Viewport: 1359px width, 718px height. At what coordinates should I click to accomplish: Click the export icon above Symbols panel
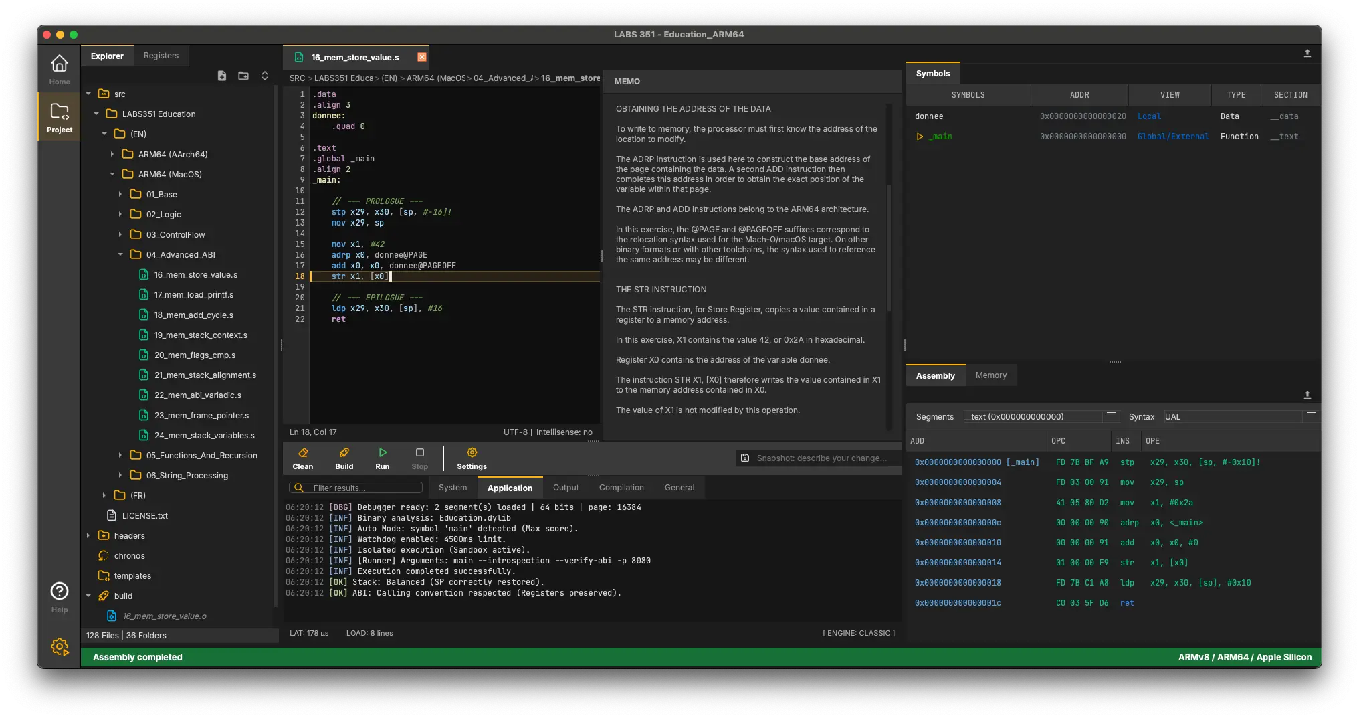(x=1307, y=54)
